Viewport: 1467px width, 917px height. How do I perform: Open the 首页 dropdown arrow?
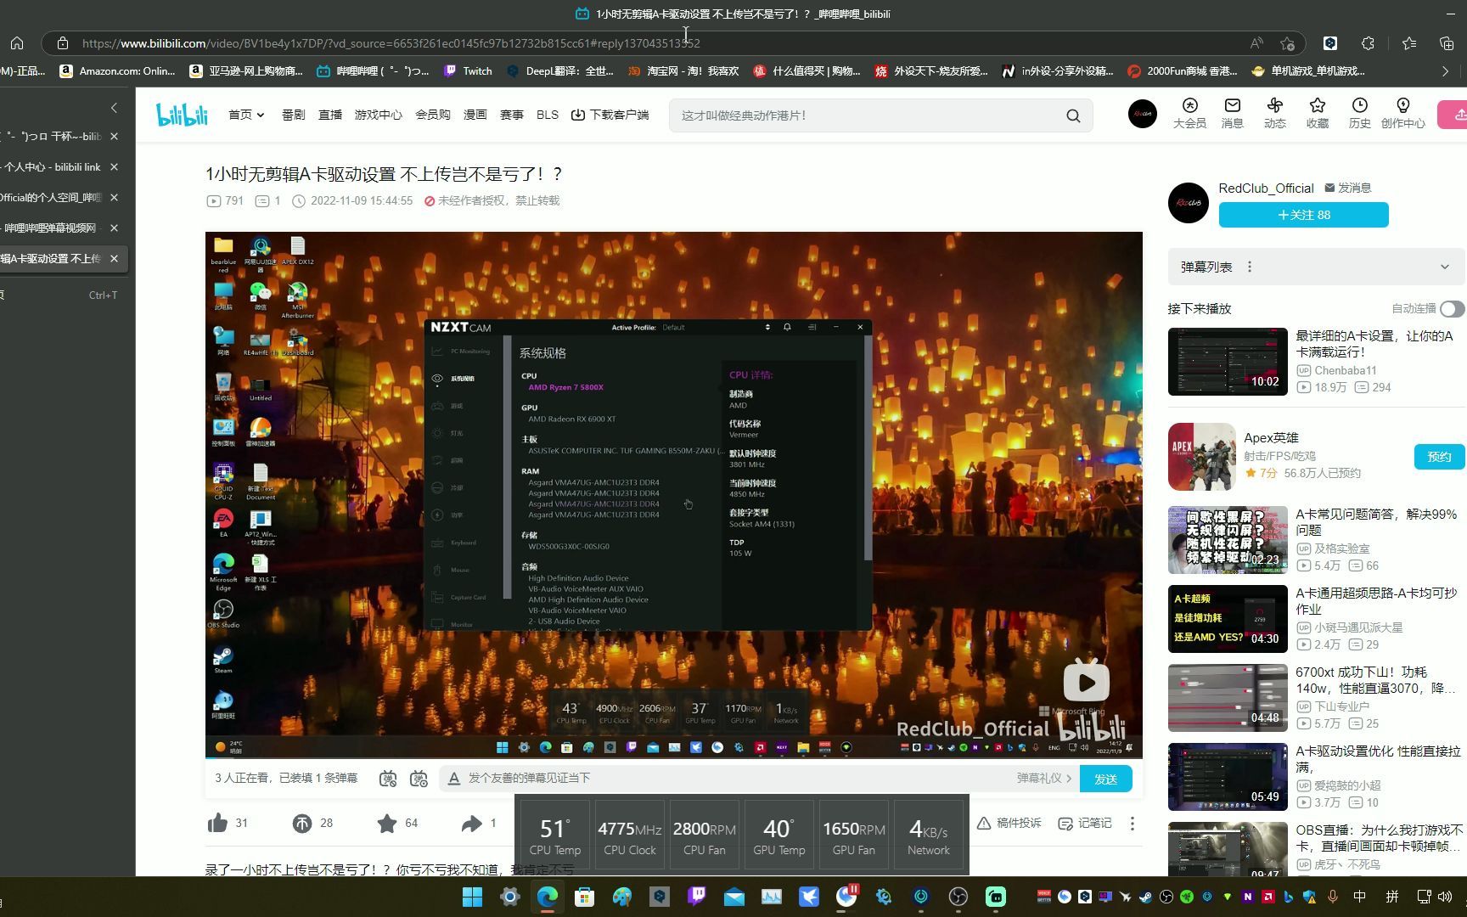pyautogui.click(x=260, y=115)
